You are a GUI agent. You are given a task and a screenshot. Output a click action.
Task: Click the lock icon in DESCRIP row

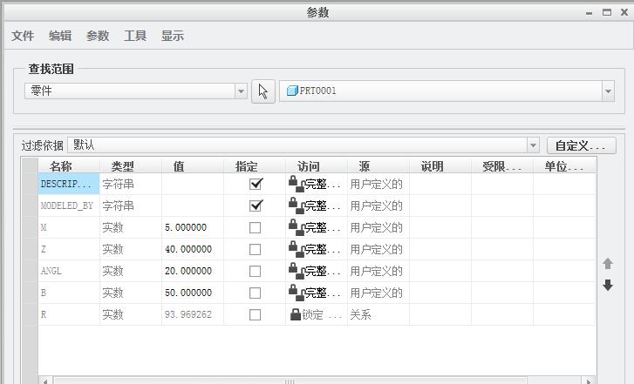click(295, 184)
